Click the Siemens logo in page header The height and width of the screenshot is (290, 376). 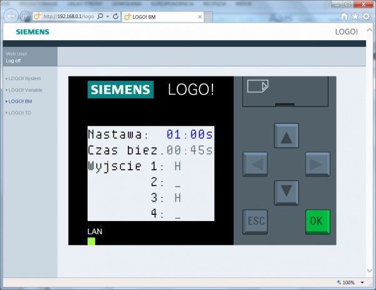click(x=33, y=32)
